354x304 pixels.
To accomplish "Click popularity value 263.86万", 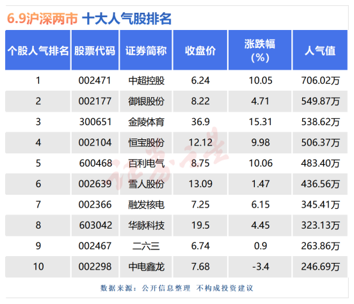I will (320, 246).
